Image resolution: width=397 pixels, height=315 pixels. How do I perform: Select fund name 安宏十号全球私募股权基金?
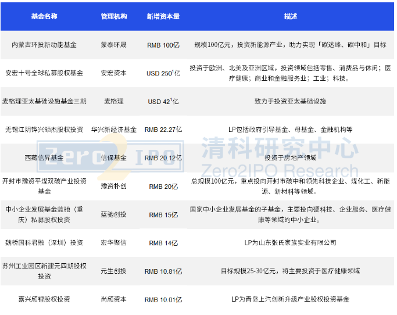pyautogui.click(x=44, y=73)
